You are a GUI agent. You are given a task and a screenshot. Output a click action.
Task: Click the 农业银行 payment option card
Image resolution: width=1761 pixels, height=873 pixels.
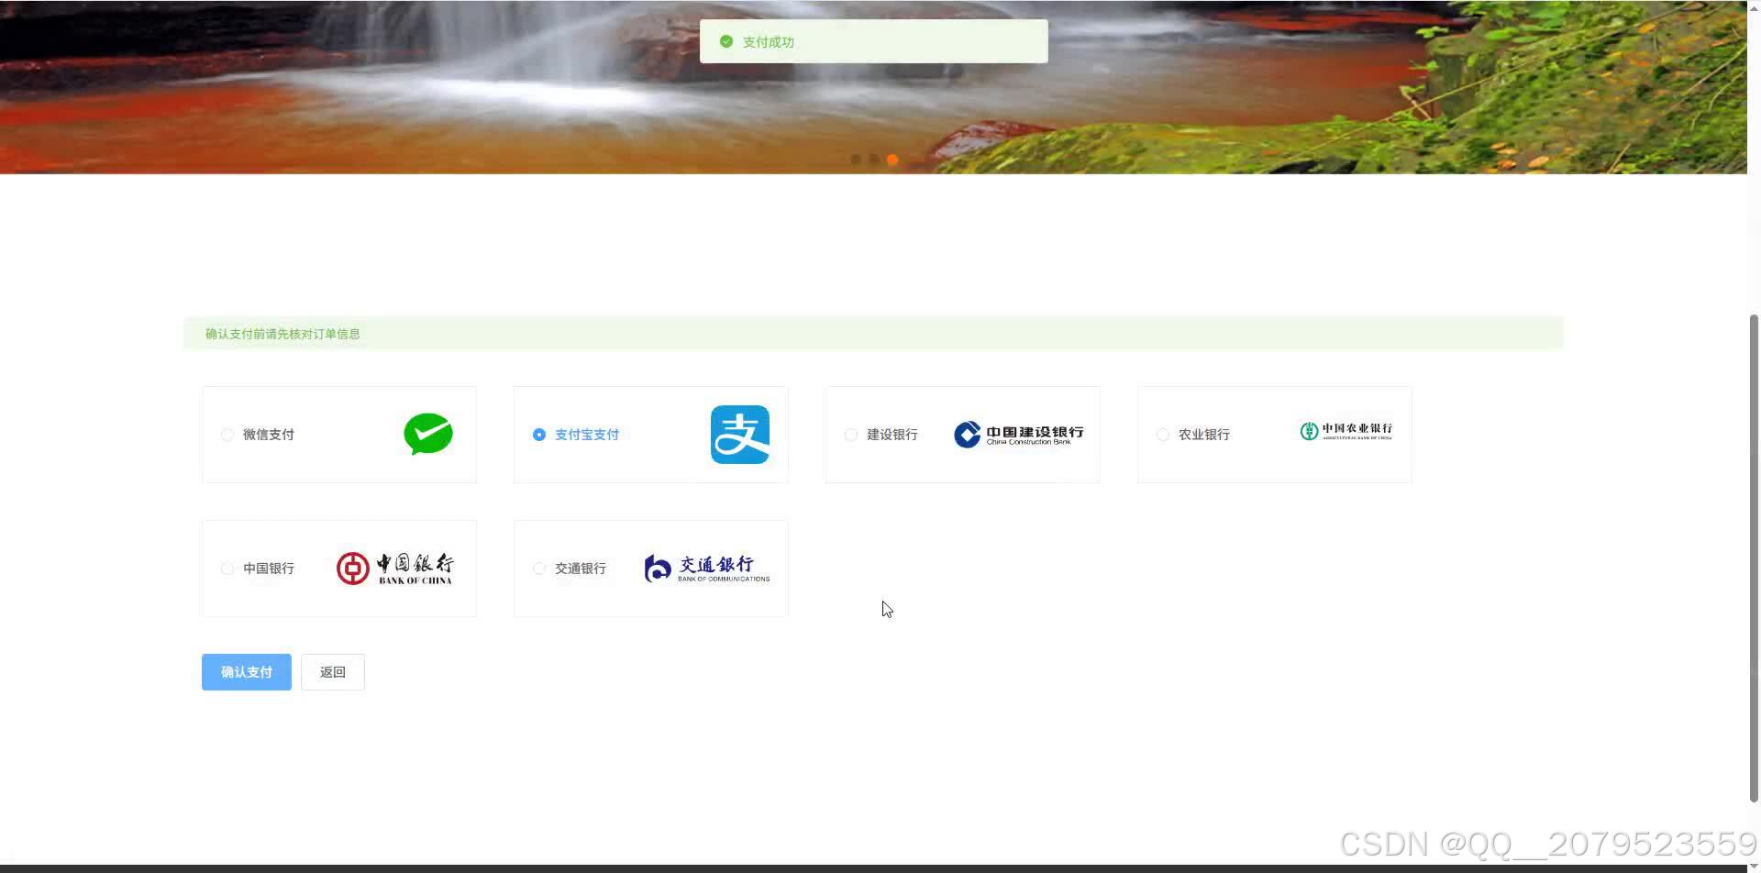click(1274, 434)
